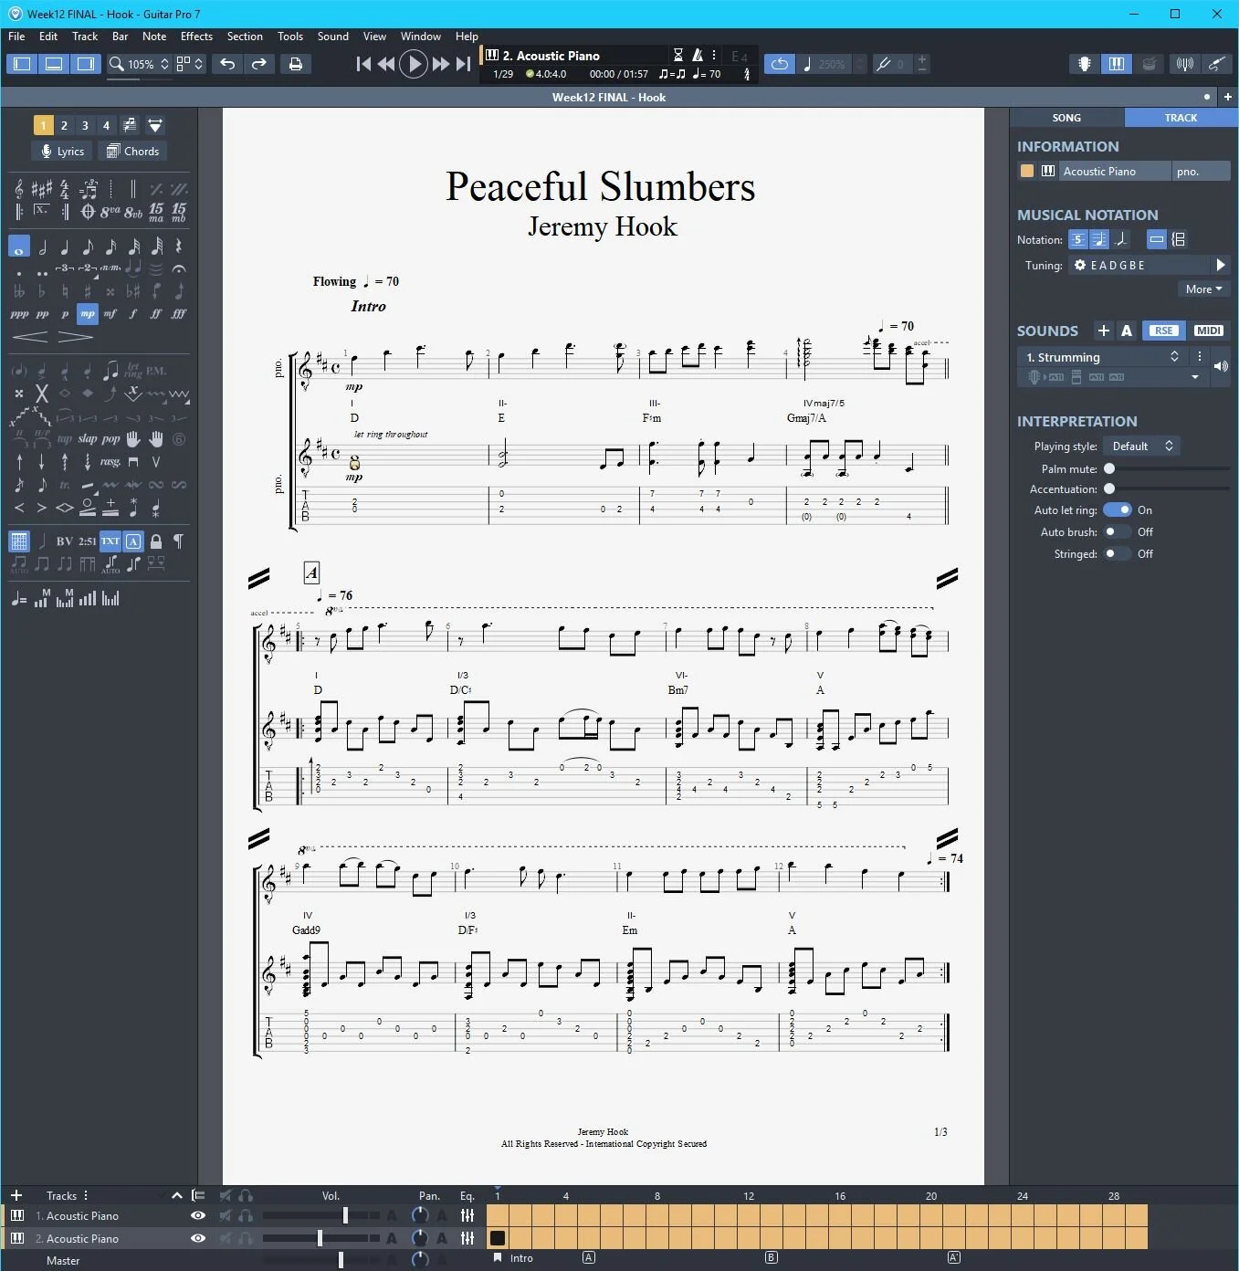Image resolution: width=1239 pixels, height=1271 pixels.
Task: Switch the sound engine to MIDI
Action: (x=1208, y=331)
